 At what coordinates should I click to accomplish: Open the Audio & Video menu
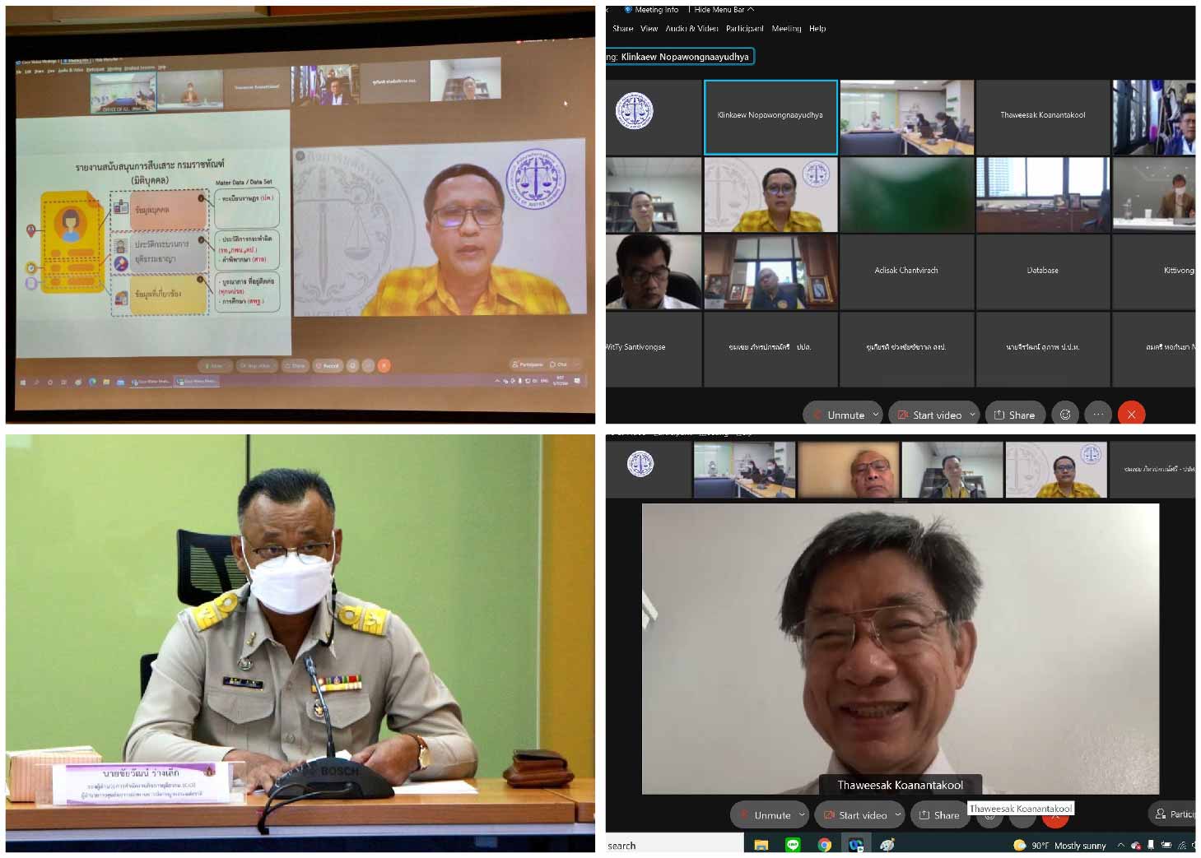[691, 29]
